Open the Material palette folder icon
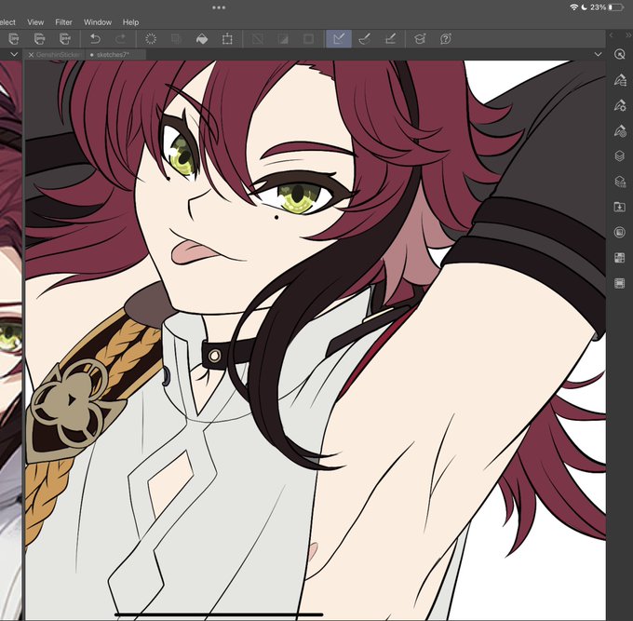 click(619, 207)
